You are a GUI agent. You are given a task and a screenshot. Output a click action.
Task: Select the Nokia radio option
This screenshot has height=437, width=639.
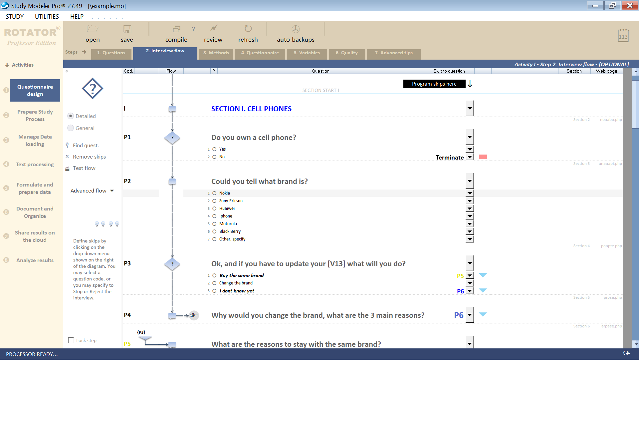214,193
